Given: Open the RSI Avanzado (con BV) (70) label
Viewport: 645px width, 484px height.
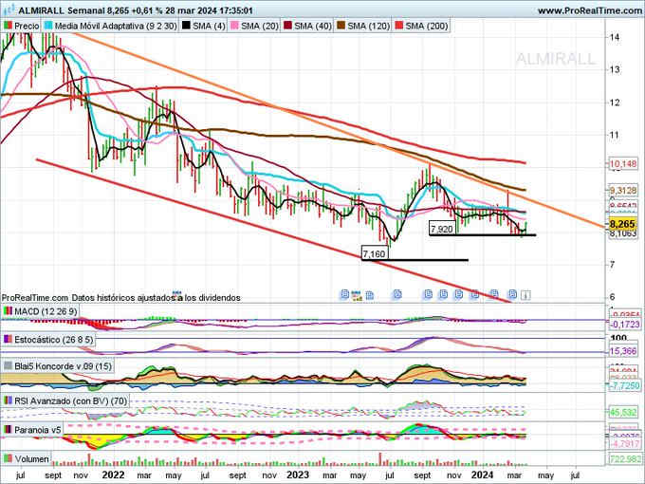Looking at the screenshot, I should (71, 400).
